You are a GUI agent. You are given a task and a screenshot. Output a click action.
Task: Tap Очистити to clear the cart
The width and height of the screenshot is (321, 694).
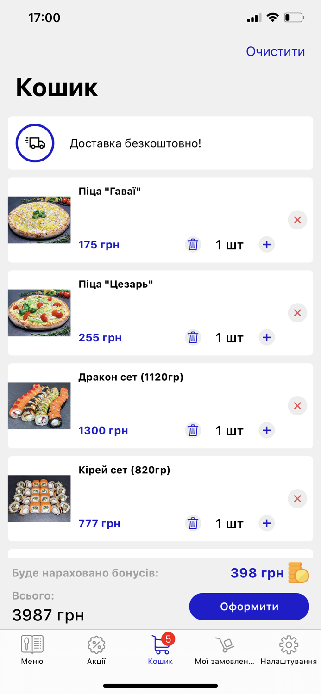[x=275, y=51]
